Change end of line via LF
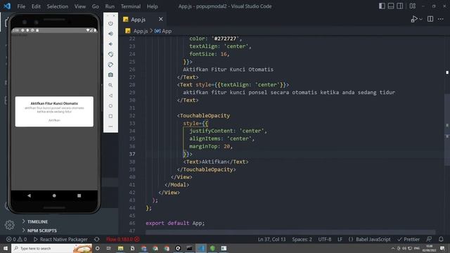 coord(340,239)
